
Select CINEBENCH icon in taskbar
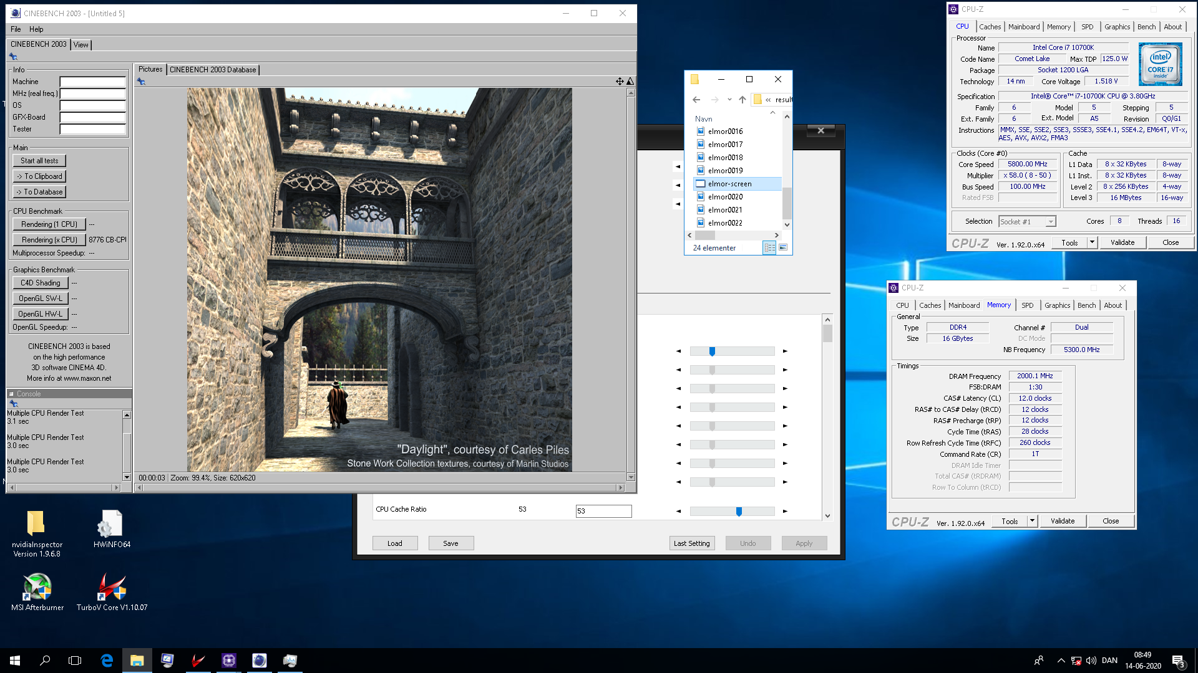point(260,661)
